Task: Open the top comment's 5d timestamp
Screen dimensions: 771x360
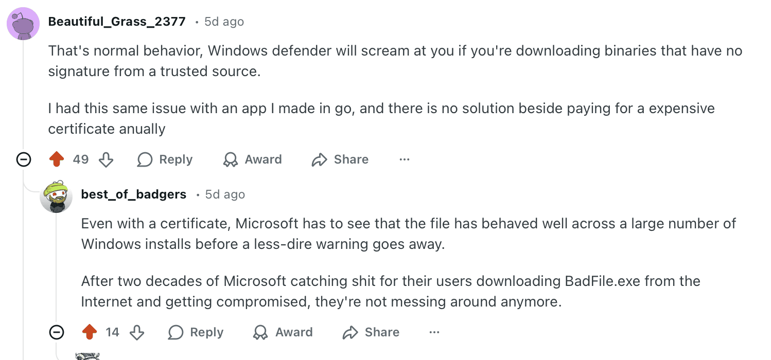Action: (224, 22)
